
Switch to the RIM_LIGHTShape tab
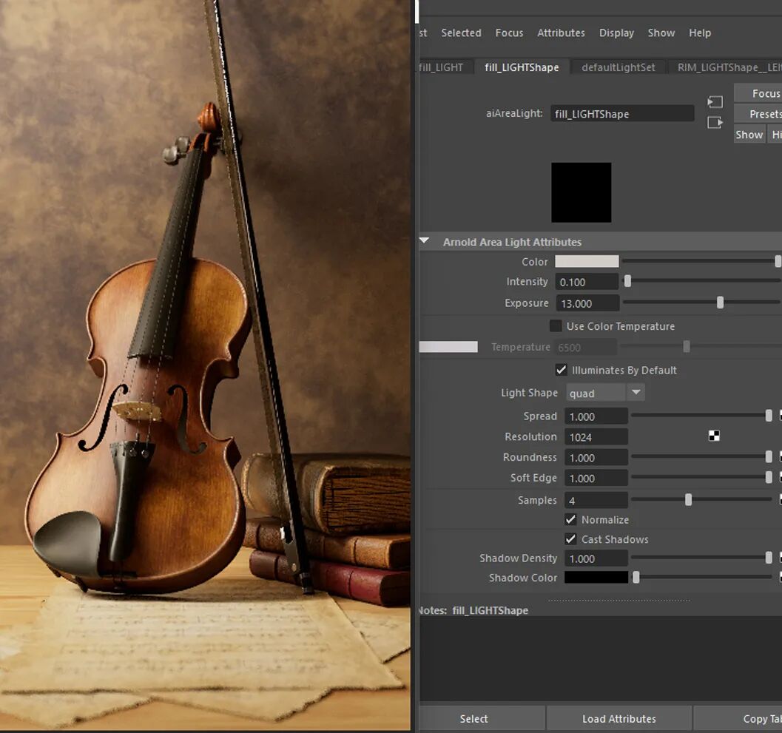[x=727, y=67]
